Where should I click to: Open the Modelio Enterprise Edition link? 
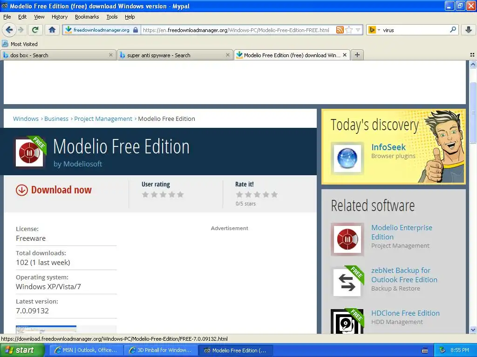click(402, 232)
